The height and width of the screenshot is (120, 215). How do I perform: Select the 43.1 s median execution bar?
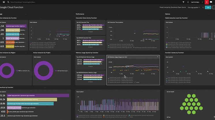[x=92, y=42]
